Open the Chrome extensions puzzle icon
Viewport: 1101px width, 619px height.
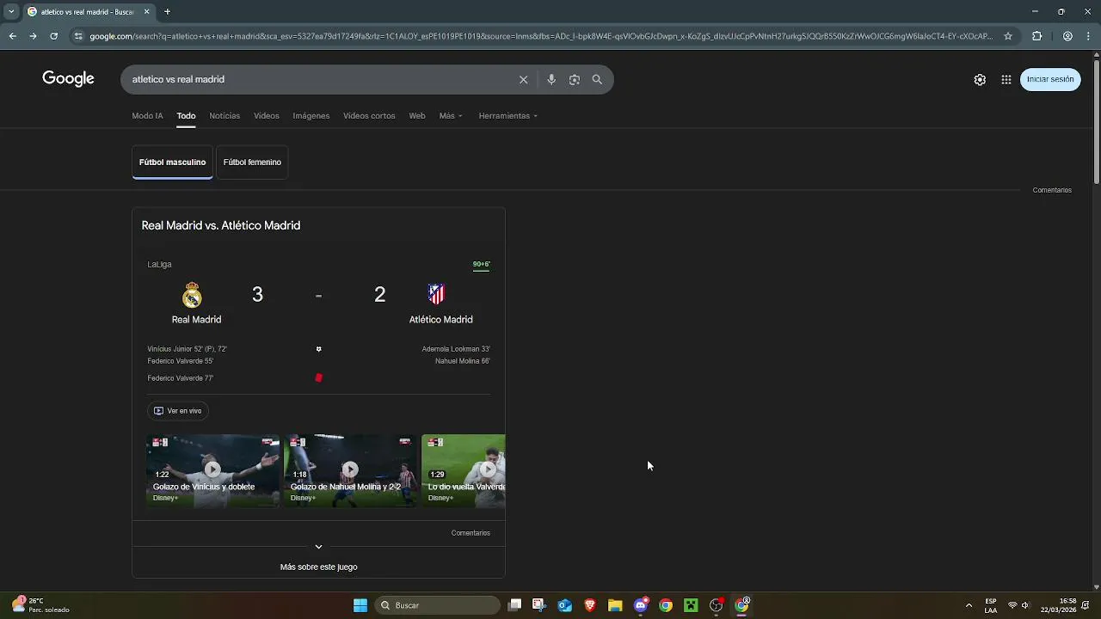point(1036,36)
